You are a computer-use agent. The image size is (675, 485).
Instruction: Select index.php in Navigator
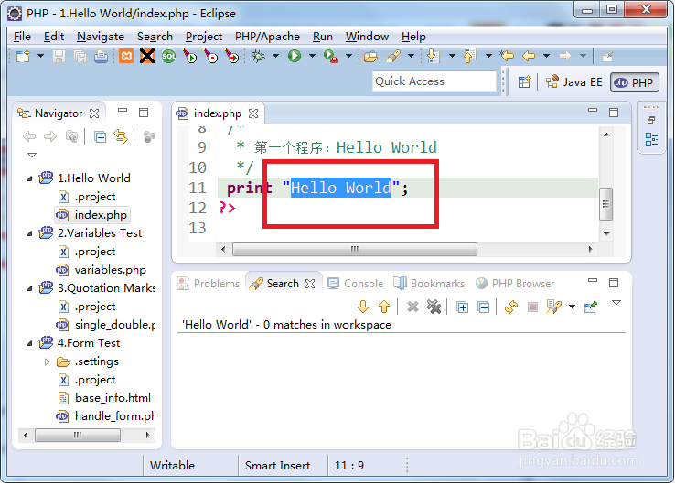click(91, 215)
